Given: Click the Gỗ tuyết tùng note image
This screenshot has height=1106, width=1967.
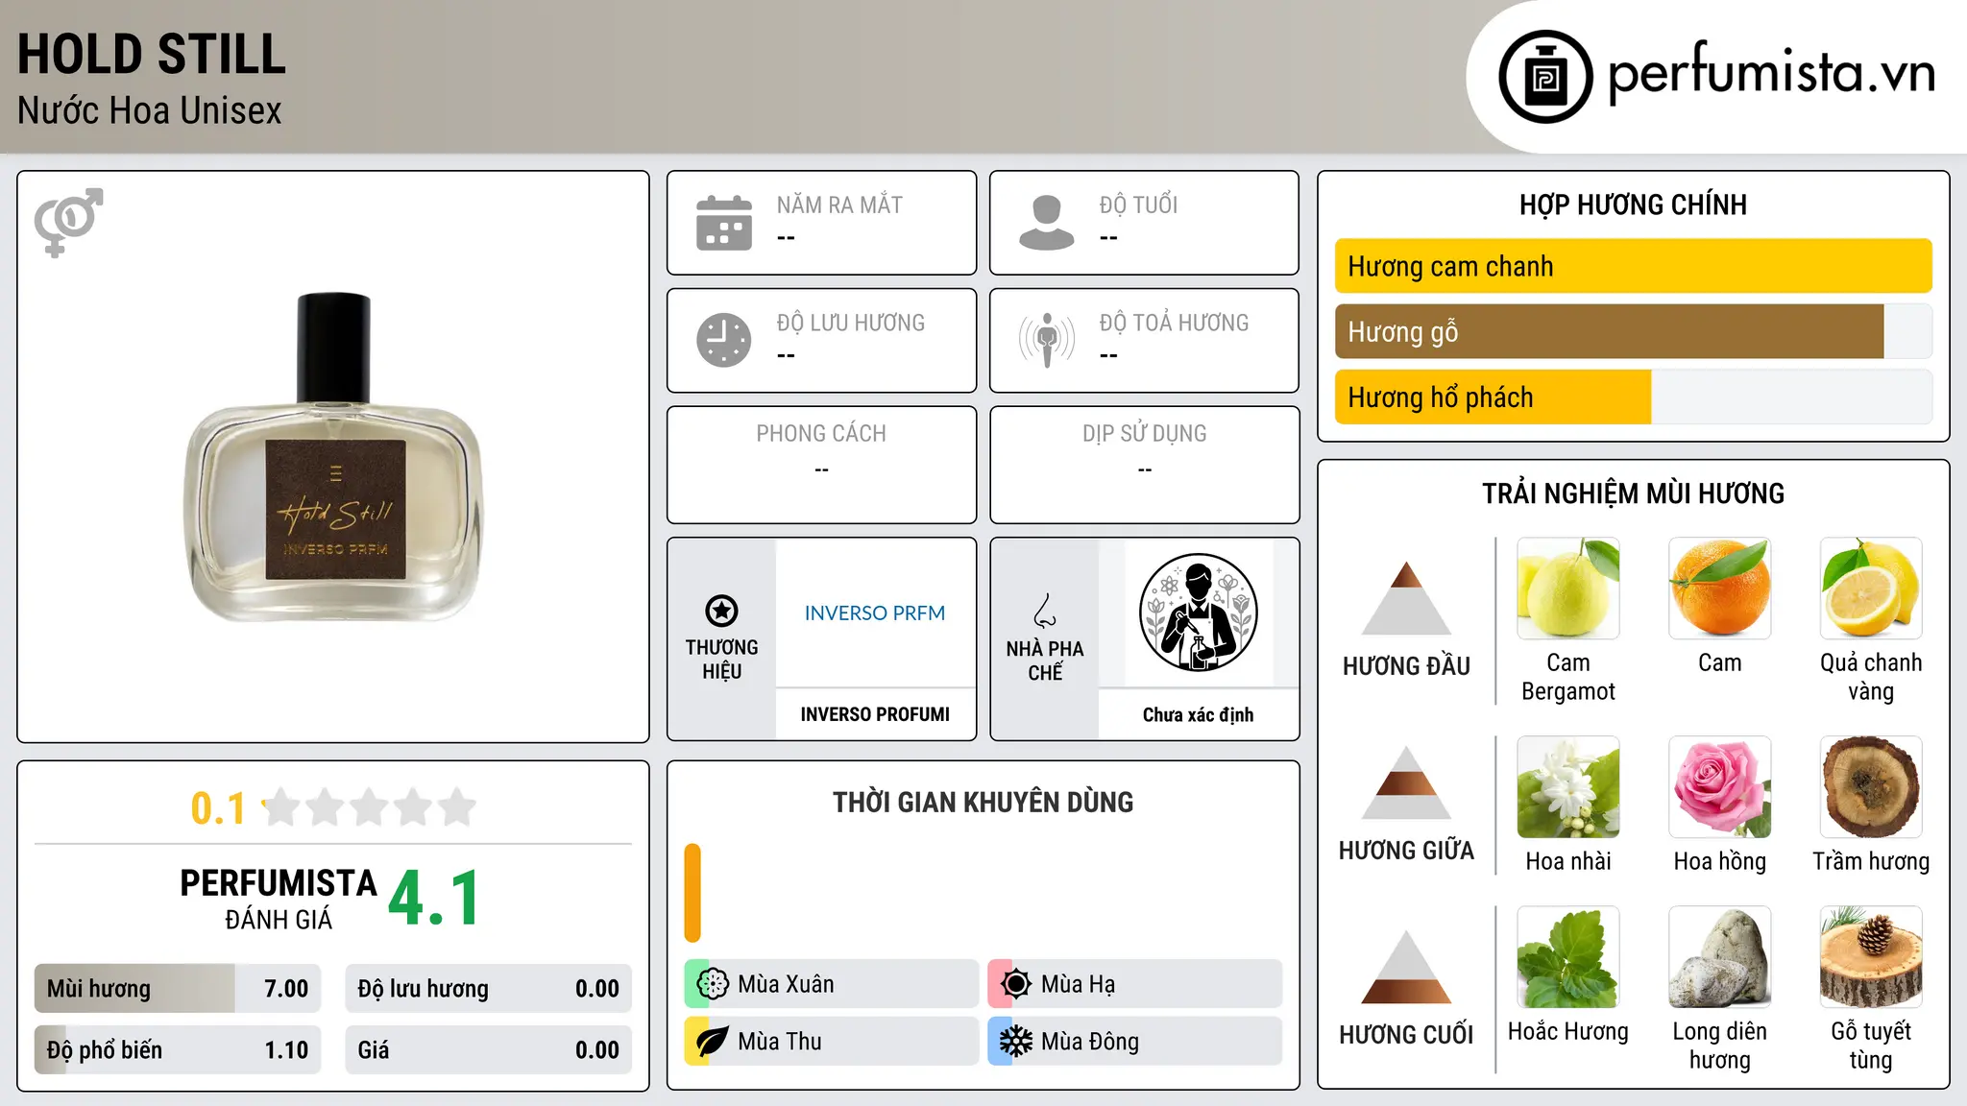Looking at the screenshot, I should click(1871, 957).
